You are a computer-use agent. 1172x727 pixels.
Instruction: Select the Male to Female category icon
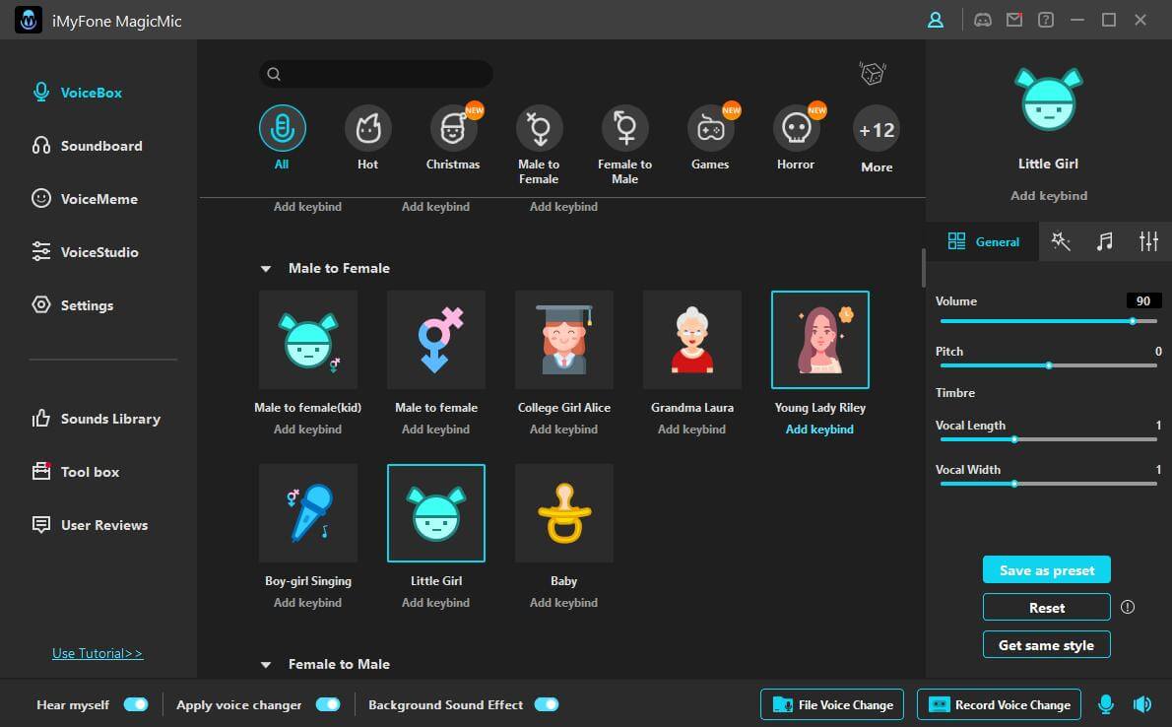[539, 128]
